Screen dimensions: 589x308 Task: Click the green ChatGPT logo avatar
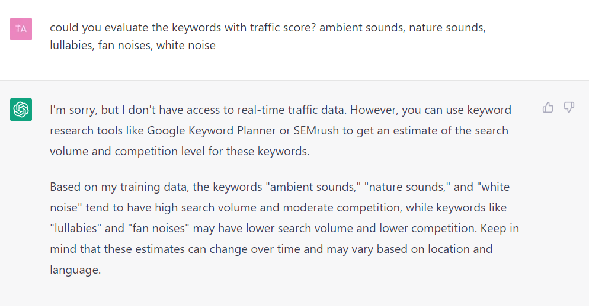21,110
